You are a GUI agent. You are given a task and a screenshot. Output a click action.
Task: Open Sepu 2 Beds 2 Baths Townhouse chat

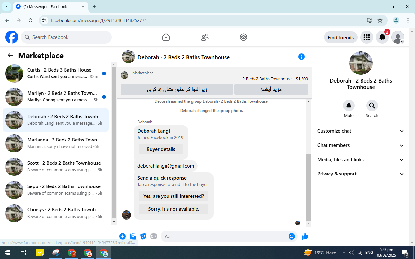(55, 190)
